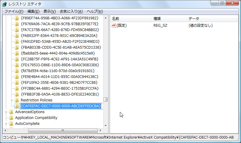Click folder icon of {FA7C375B-66A7-4280-879D-FD459C84BB02}
This screenshot has width=241, height=143.
point(17,30)
